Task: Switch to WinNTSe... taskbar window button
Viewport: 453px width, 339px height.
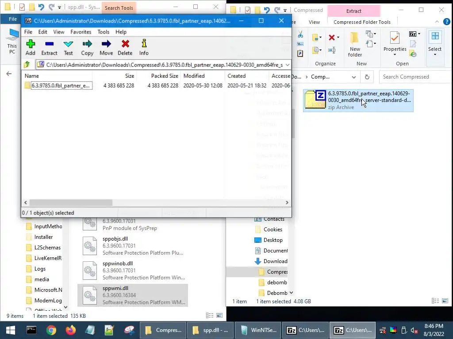Action: 257,330
